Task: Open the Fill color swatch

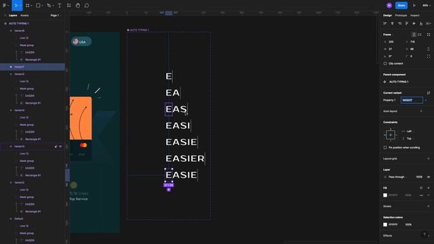Action: pos(385,195)
